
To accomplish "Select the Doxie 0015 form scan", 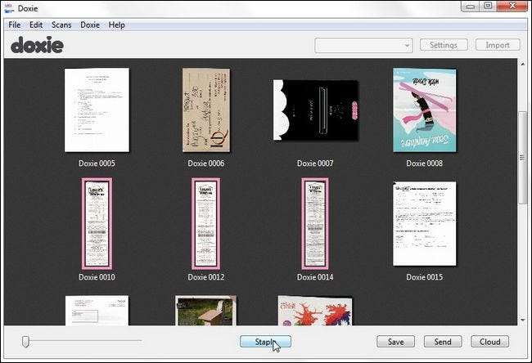I will 424,224.
